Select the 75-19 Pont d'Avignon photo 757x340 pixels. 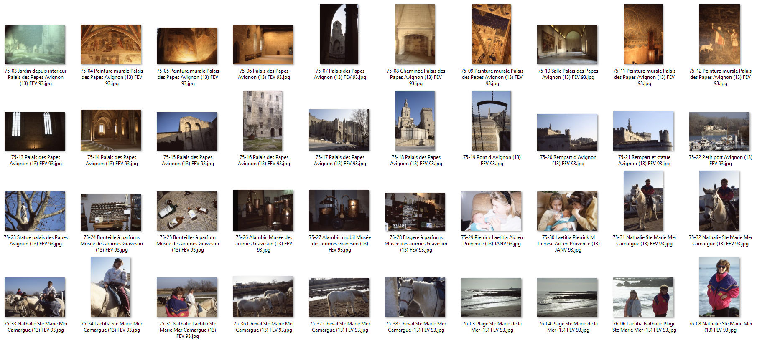click(x=491, y=121)
